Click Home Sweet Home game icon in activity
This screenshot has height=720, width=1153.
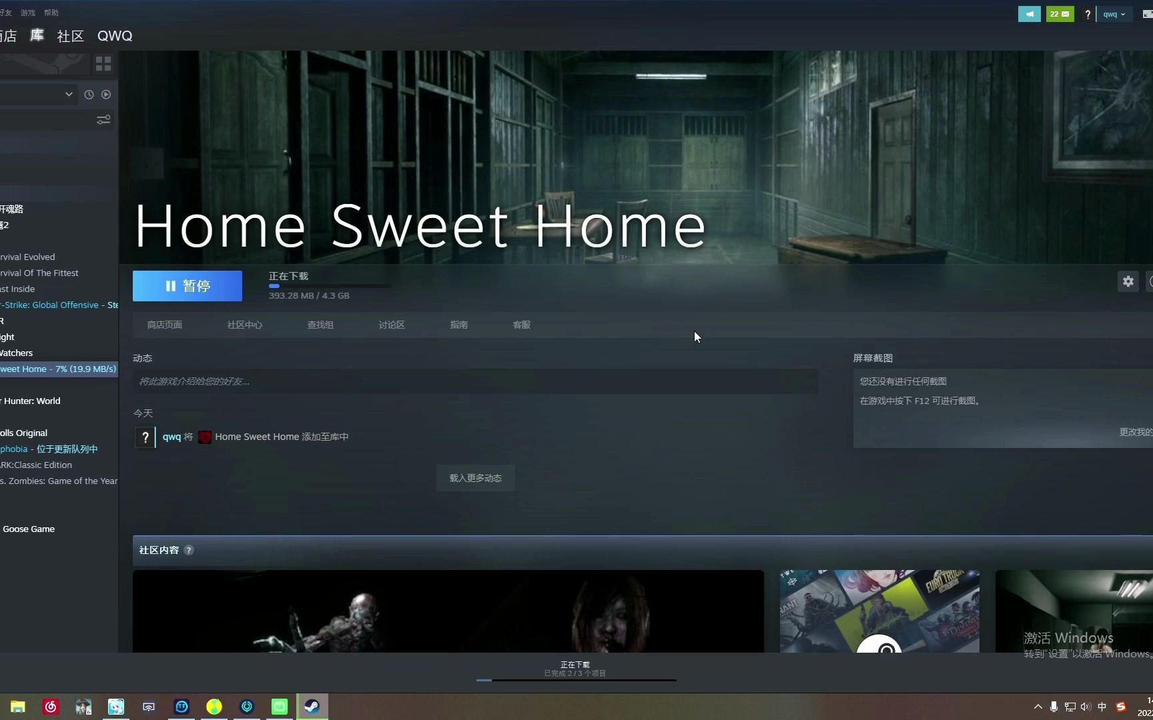click(205, 437)
